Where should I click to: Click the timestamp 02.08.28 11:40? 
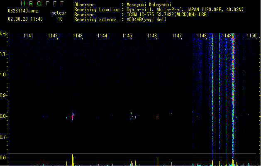click(x=25, y=19)
